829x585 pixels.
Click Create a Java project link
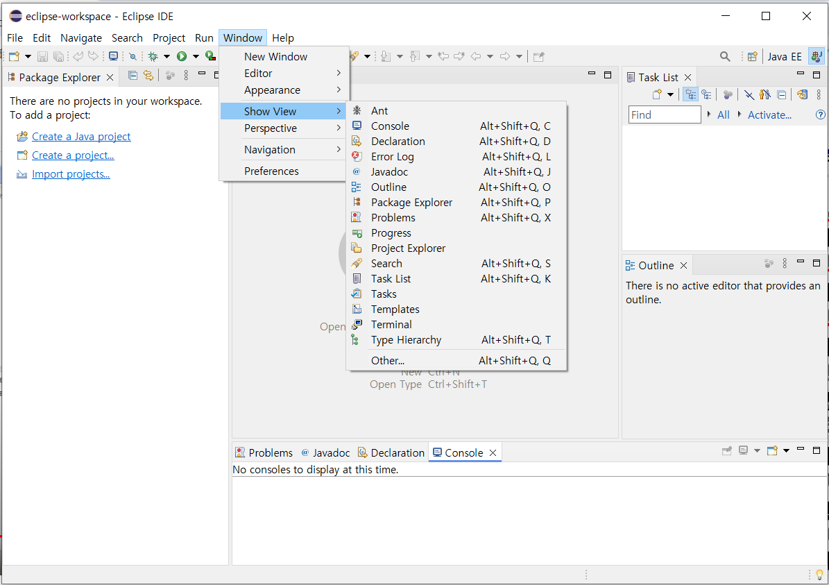pyautogui.click(x=81, y=137)
